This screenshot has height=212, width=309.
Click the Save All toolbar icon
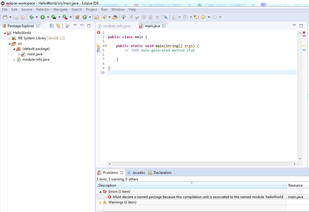pyautogui.click(x=23, y=17)
